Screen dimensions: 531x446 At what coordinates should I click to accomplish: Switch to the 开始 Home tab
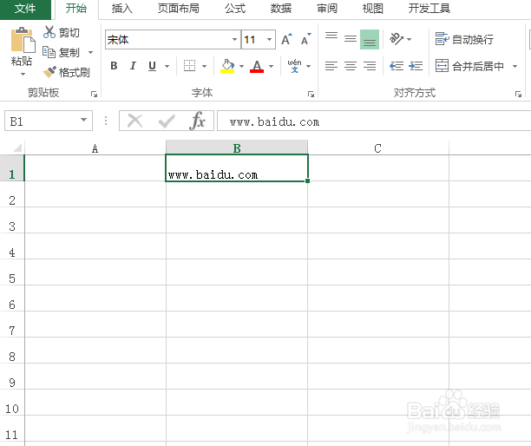[75, 9]
